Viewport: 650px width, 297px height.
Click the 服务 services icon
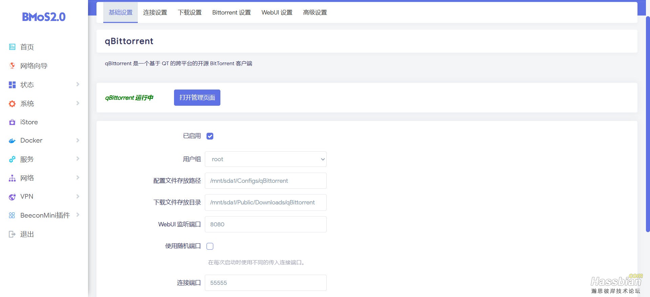pos(12,159)
